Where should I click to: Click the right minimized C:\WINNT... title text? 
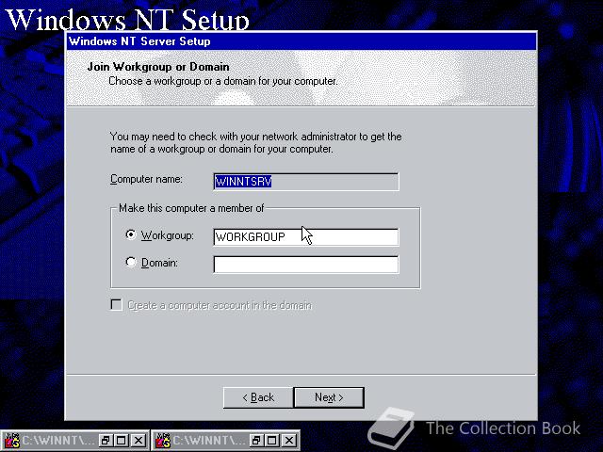coord(209,441)
